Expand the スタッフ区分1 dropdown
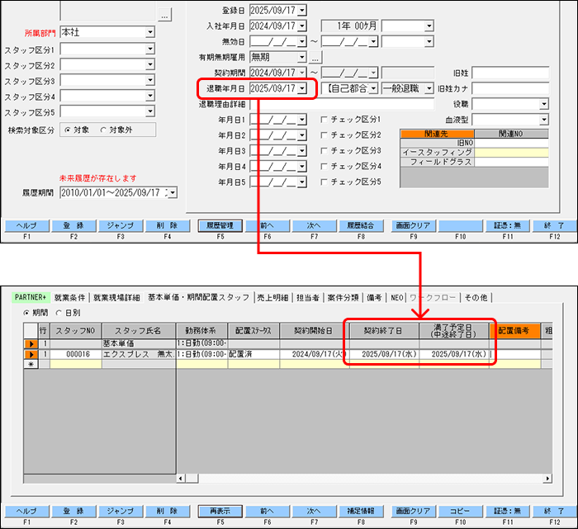 click(149, 49)
